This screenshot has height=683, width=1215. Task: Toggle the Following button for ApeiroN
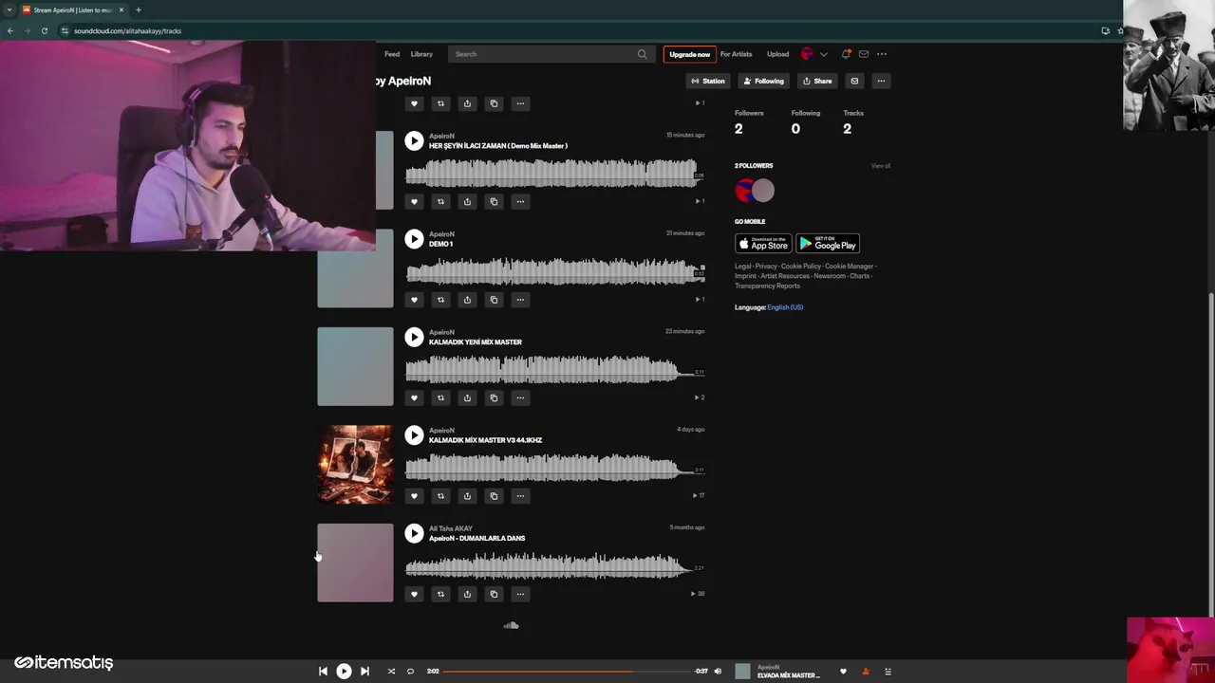tap(763, 81)
